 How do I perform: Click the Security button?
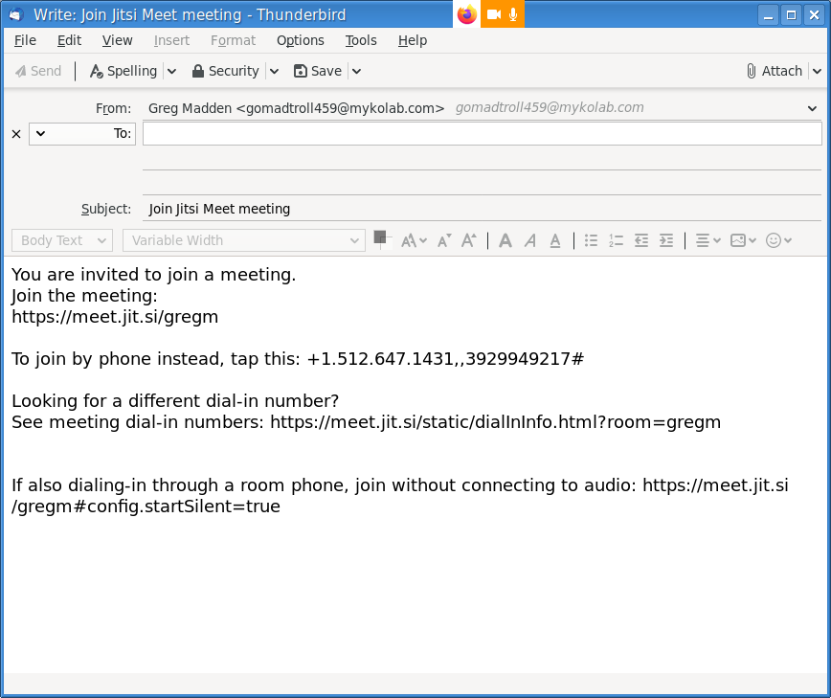(x=225, y=71)
